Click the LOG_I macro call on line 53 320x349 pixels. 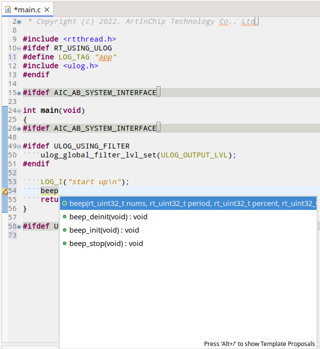coord(52,182)
